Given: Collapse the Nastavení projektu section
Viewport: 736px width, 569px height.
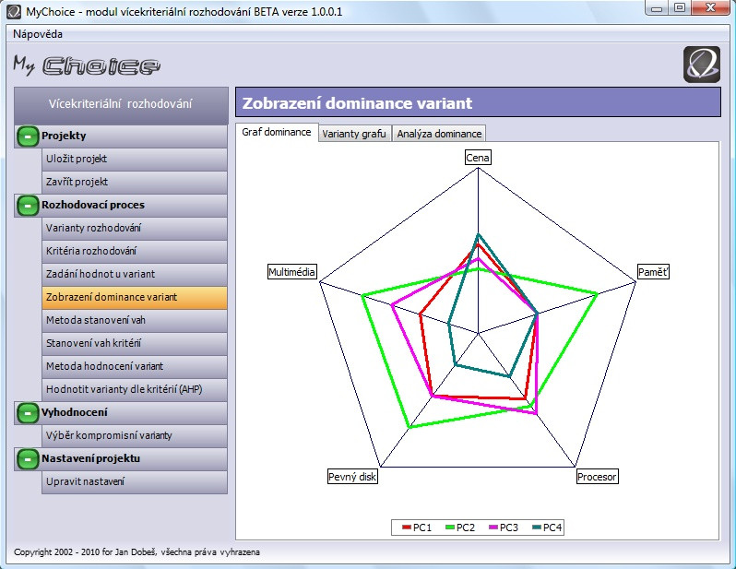Looking at the screenshot, I should tap(28, 458).
